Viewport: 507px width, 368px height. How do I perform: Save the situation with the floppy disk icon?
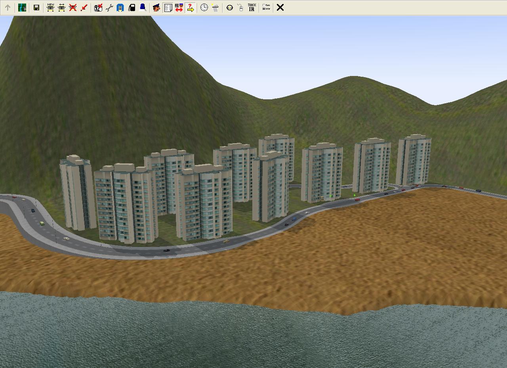coord(36,8)
